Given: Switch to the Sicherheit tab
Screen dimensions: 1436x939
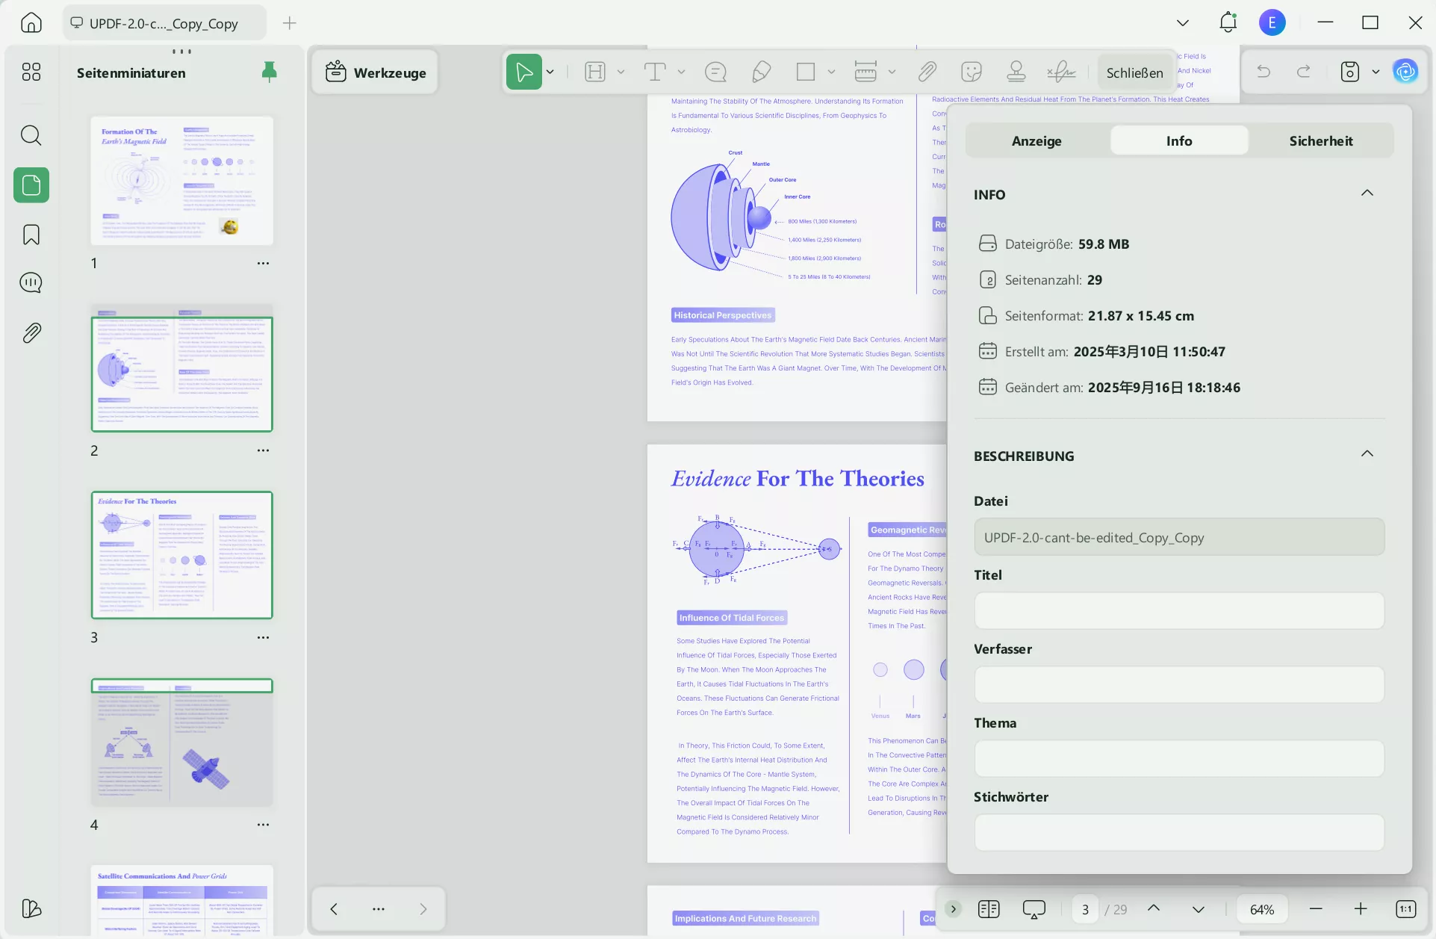Looking at the screenshot, I should pyautogui.click(x=1320, y=140).
